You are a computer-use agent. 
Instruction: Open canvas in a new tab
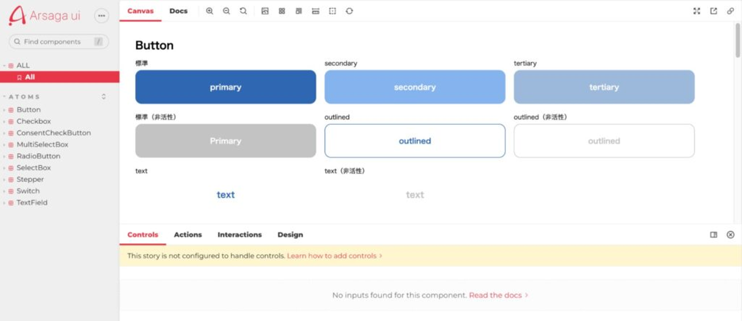click(x=714, y=11)
